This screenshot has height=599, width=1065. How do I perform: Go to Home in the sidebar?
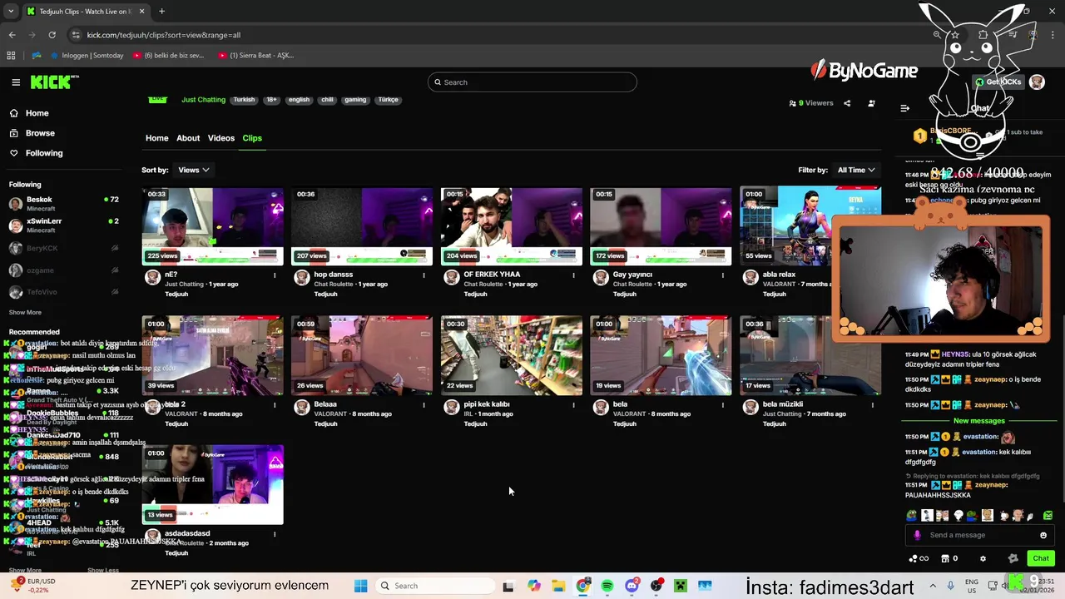(x=37, y=113)
